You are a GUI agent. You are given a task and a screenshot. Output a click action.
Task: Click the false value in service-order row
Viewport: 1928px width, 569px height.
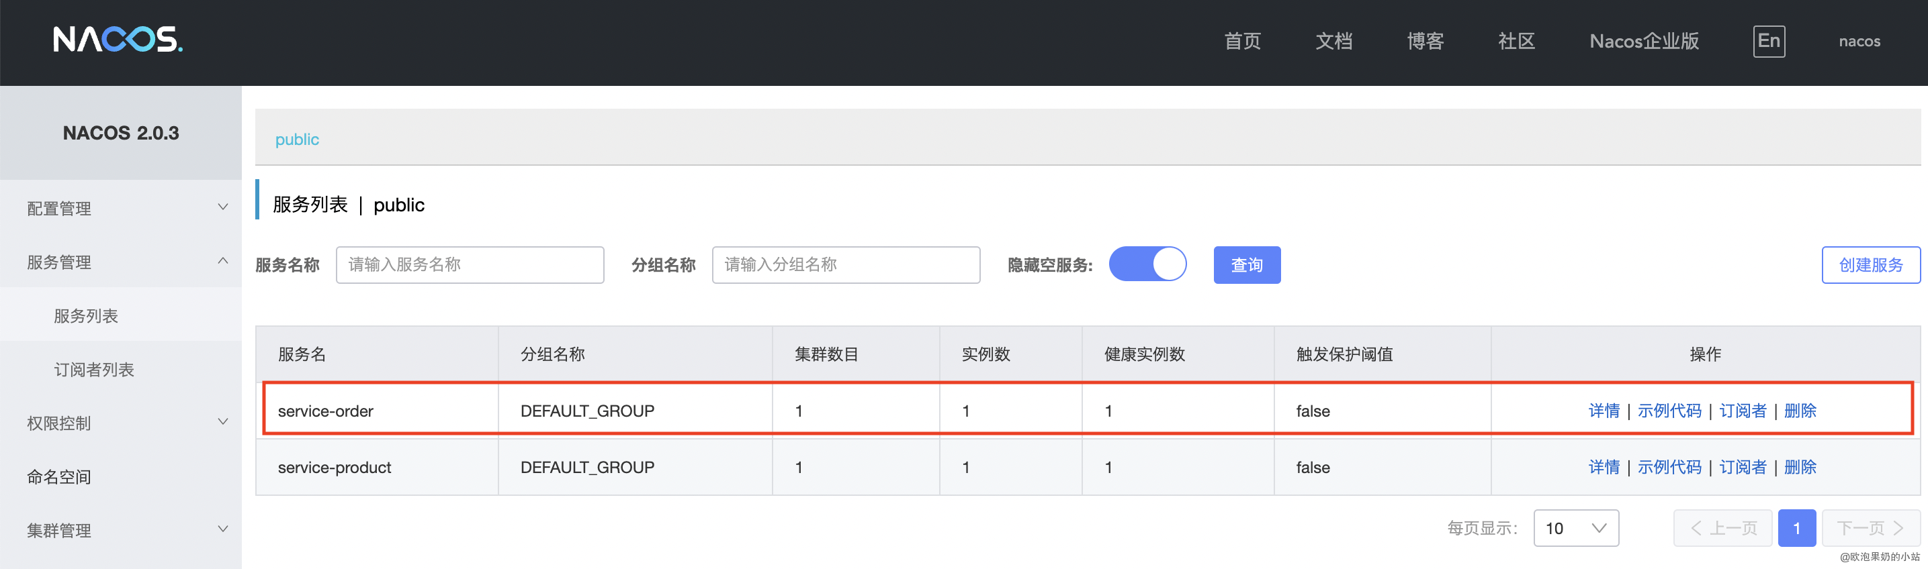tap(1313, 411)
